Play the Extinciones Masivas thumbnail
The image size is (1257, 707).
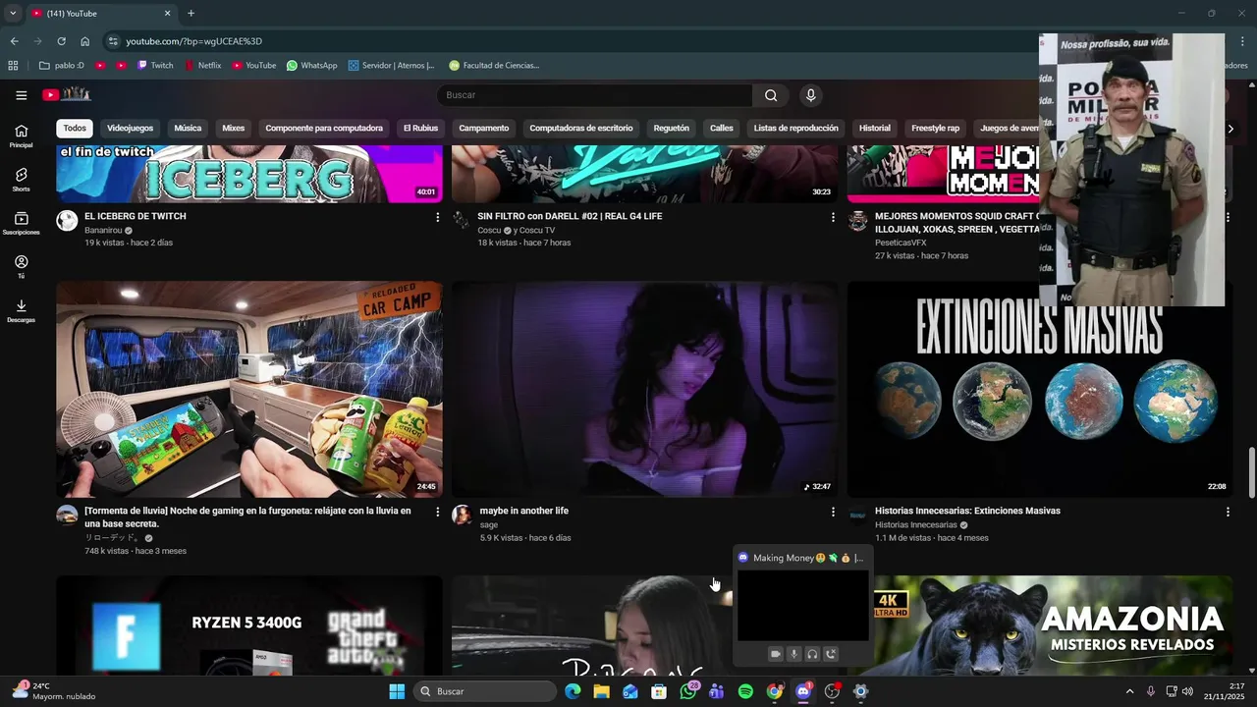click(1039, 390)
